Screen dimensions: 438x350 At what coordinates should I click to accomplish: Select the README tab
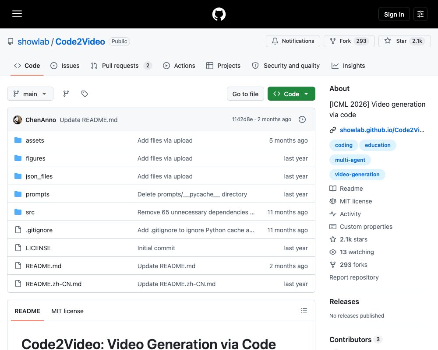point(27,311)
